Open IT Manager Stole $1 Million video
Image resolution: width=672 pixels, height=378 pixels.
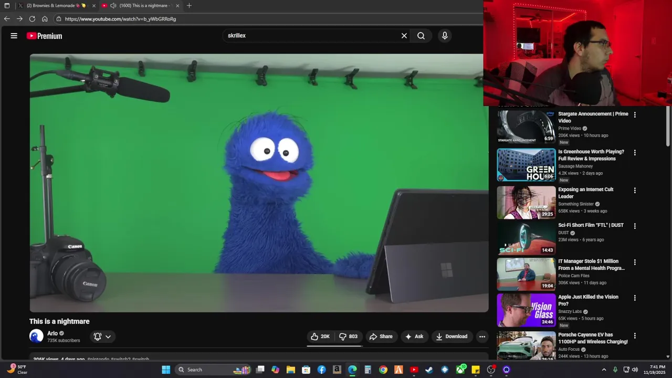[591, 265]
